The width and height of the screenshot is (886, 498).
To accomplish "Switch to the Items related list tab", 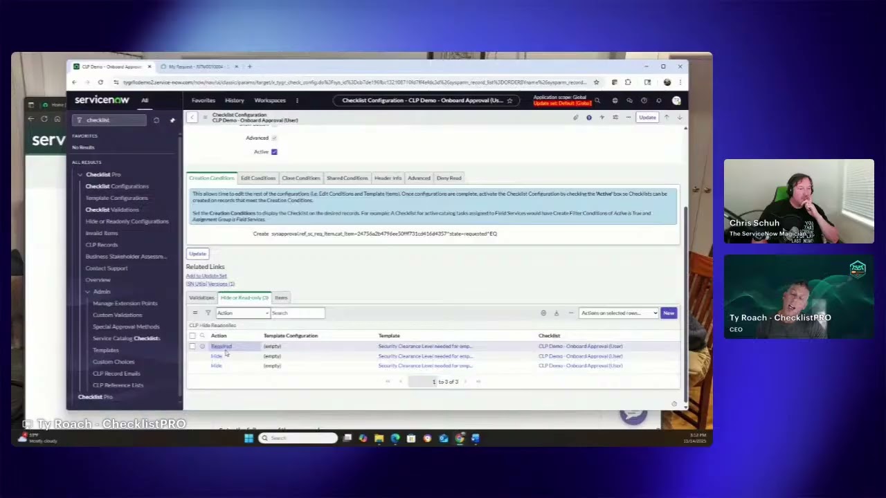I will pos(280,297).
